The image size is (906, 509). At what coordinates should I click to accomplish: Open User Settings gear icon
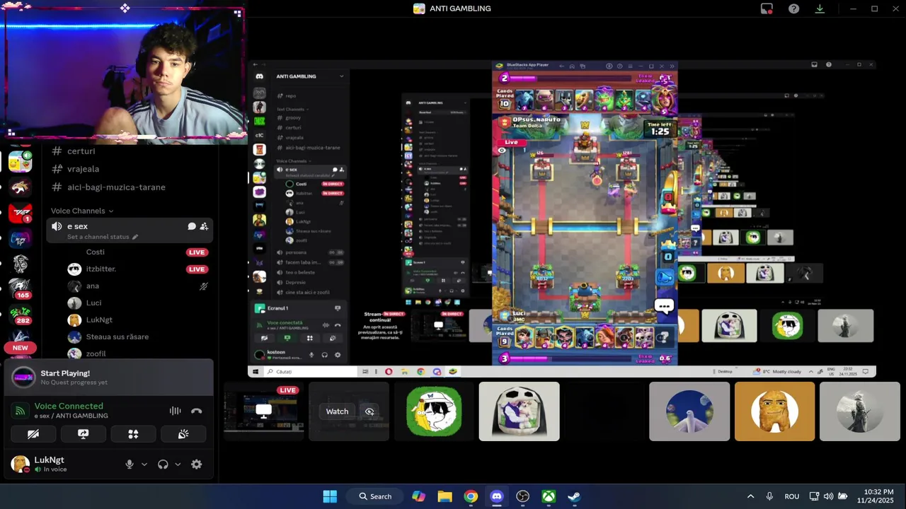click(197, 464)
